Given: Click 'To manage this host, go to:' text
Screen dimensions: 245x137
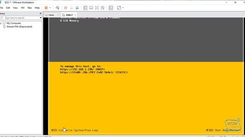Looking at the screenshot, I should click(x=81, y=66).
